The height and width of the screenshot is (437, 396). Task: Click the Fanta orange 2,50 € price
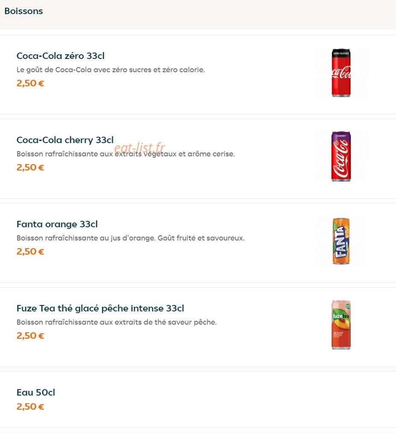click(30, 251)
